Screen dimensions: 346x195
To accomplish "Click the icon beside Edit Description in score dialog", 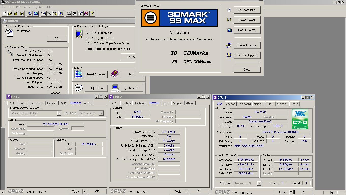I will tap(229, 10).
